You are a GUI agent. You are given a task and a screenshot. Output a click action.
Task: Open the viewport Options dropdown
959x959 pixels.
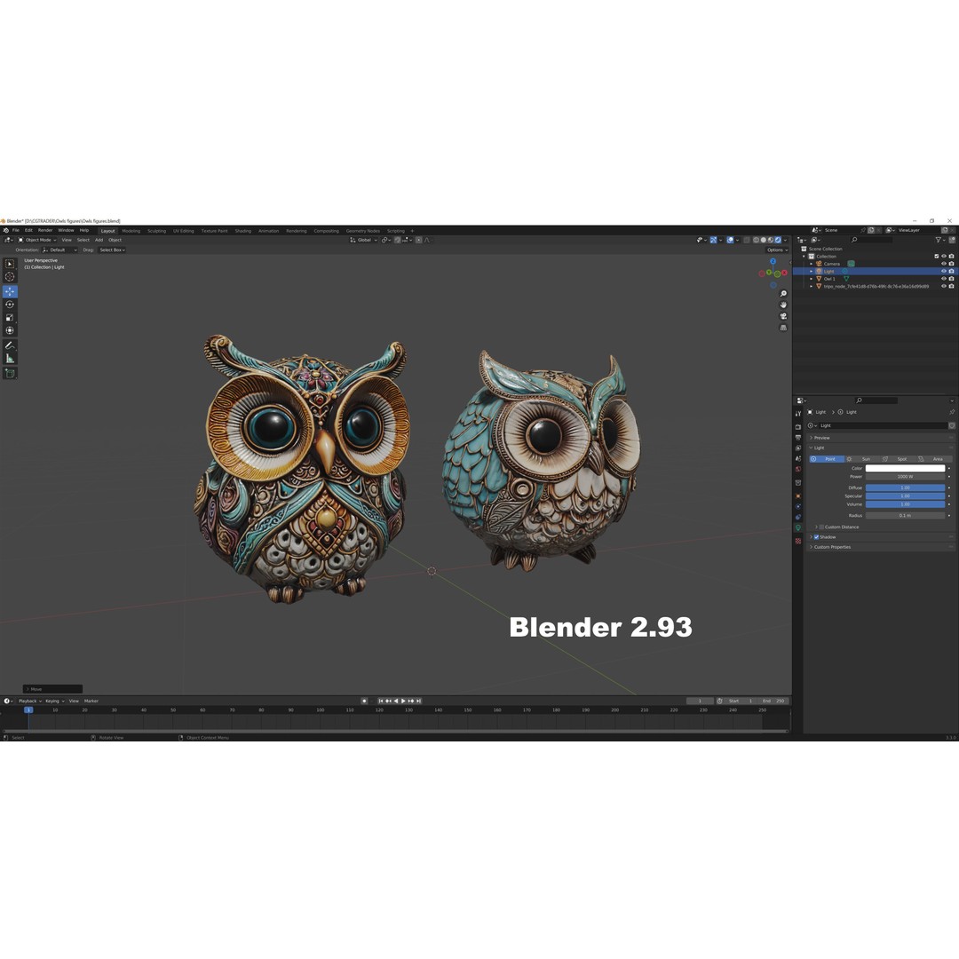(777, 250)
